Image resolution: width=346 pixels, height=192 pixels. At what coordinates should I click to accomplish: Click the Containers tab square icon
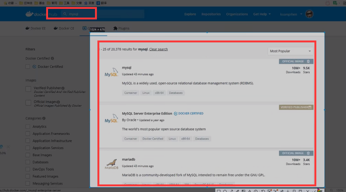[x=84, y=28]
